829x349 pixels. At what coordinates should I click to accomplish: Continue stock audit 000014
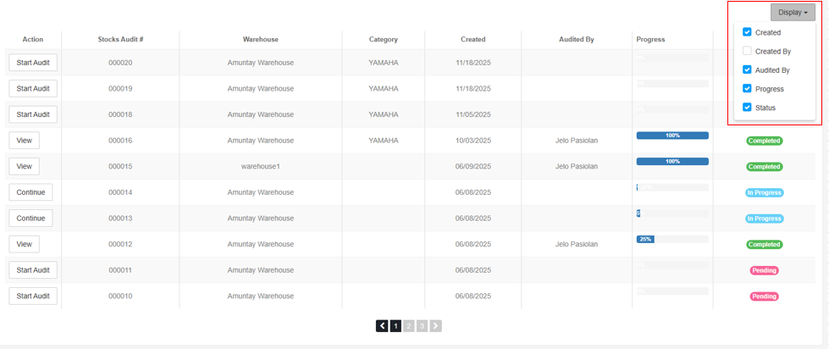(30, 192)
